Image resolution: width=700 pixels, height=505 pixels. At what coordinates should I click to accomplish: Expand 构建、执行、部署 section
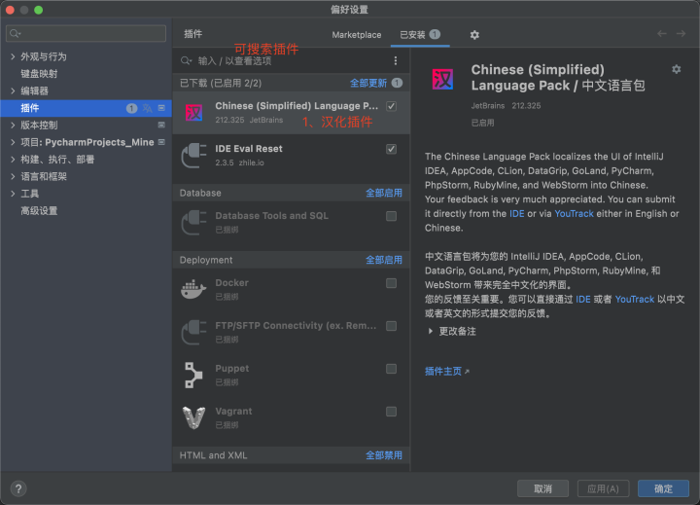(x=13, y=160)
